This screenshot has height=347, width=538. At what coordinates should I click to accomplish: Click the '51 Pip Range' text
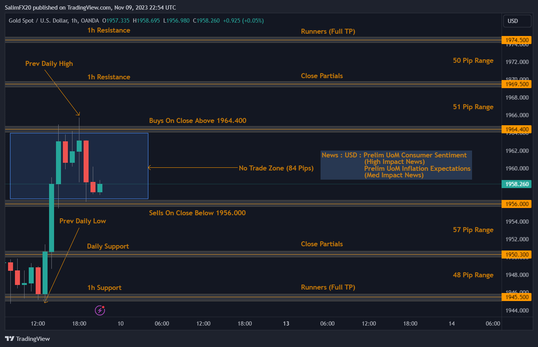[x=473, y=107]
